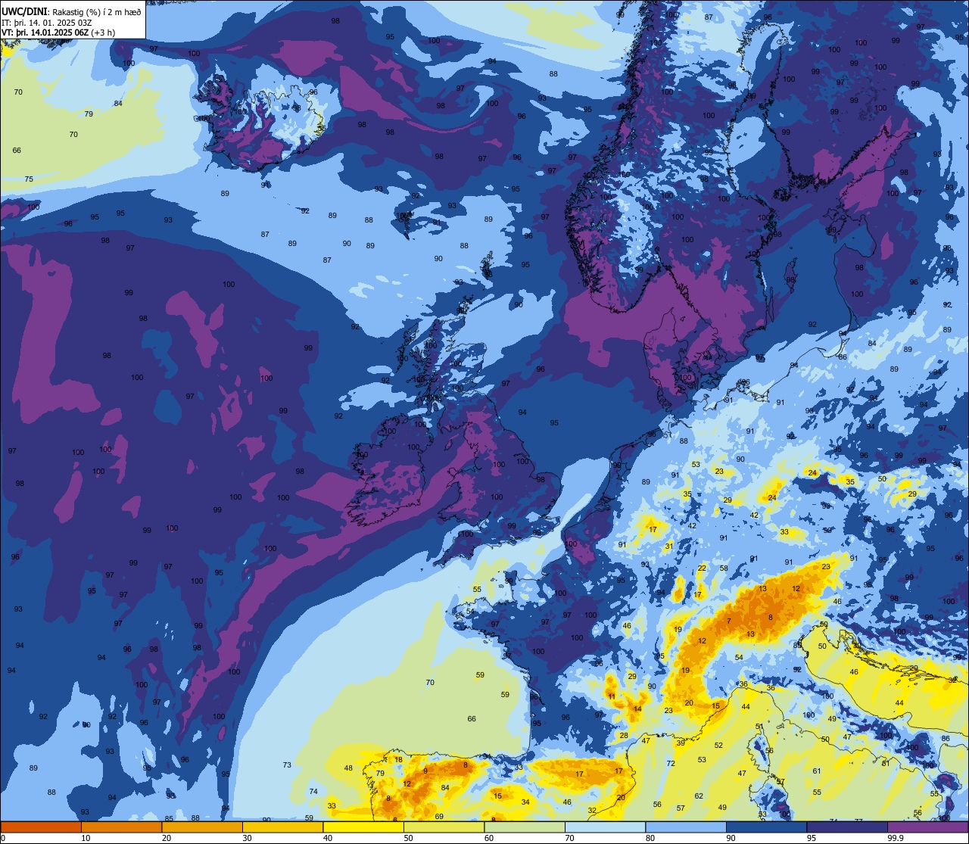Click the '58' humidity value on the map
Image resolution: width=969 pixels, height=844 pixels.
coord(724,568)
